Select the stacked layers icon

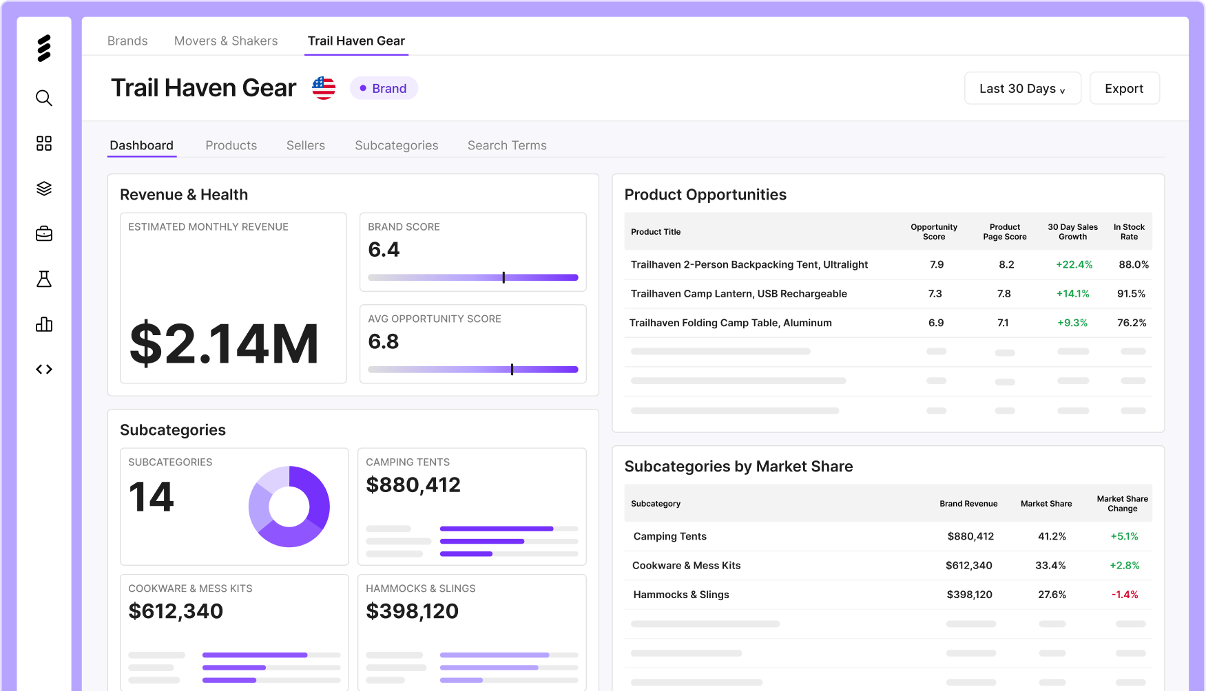44,189
